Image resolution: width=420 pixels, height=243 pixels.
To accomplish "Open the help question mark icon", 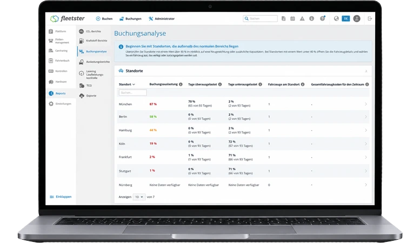I will 323,18.
